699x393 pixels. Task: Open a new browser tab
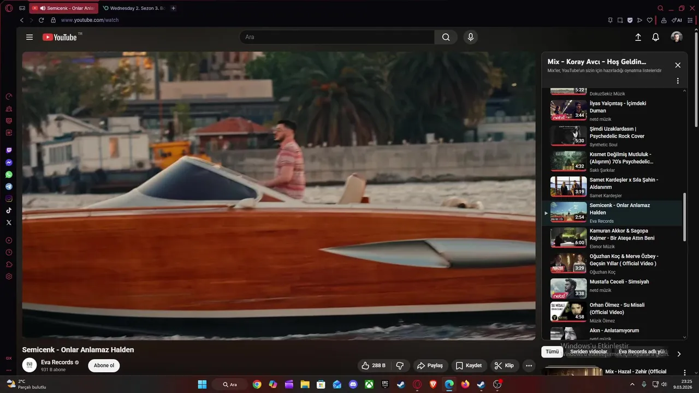(x=173, y=8)
